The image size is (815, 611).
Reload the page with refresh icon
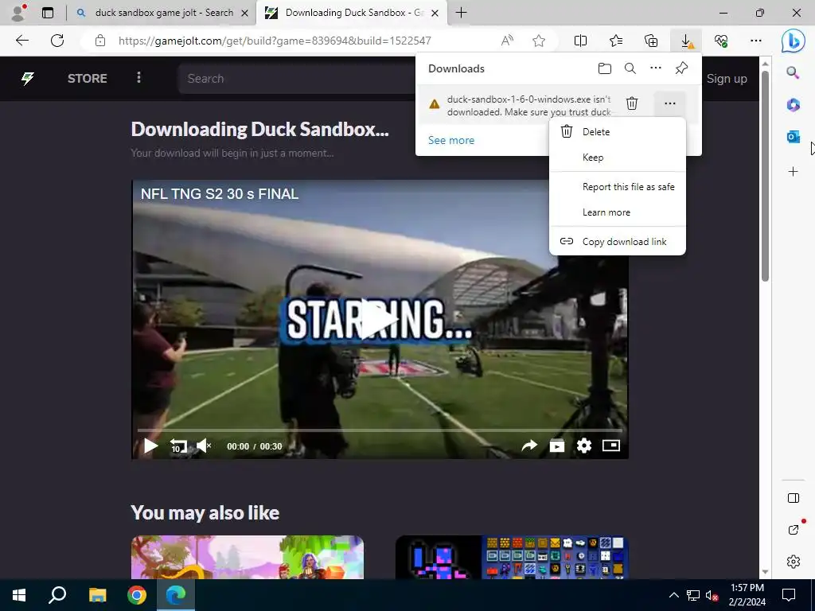57,41
